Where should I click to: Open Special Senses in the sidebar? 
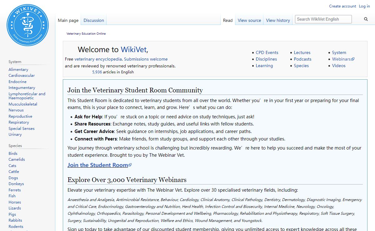click(x=22, y=129)
